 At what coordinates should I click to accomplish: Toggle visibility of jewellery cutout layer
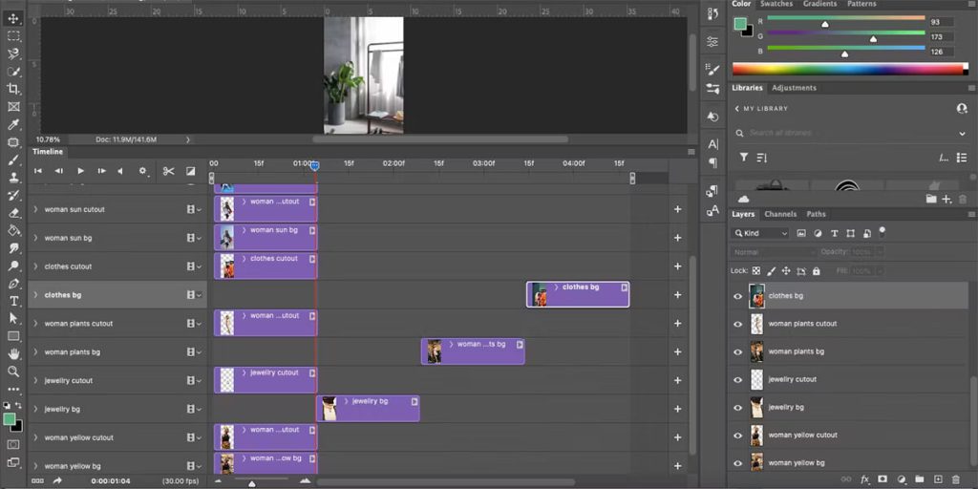click(x=737, y=379)
